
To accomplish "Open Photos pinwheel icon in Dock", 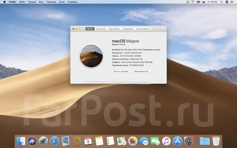I will (x=133, y=141).
